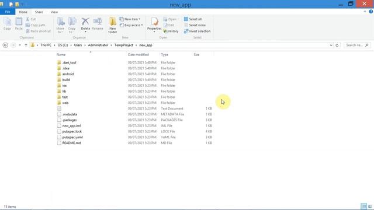Switch to the View ribbon tab
Image resolution: width=374 pixels, height=210 pixels.
tap(54, 12)
